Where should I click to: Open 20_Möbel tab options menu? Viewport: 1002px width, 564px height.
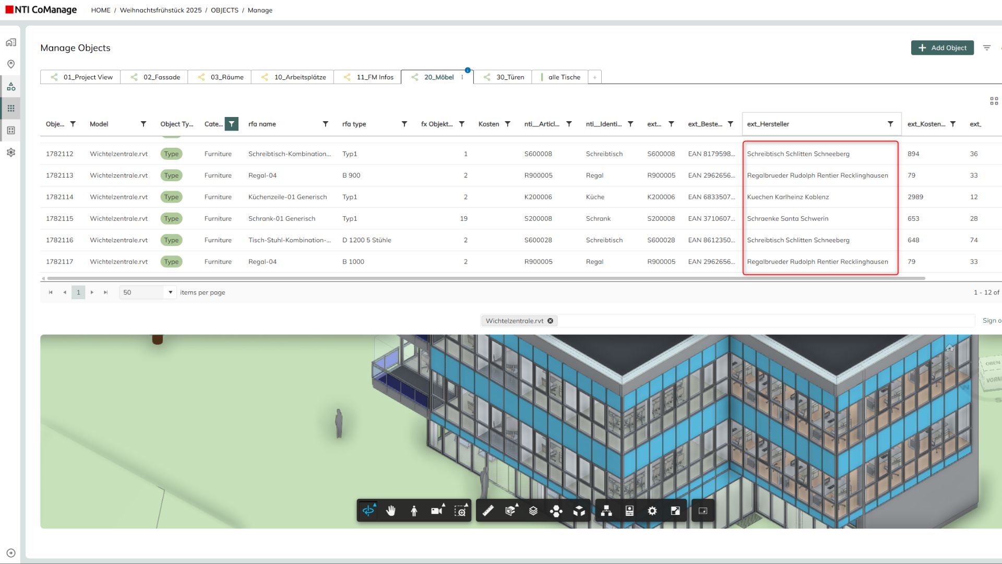[462, 77]
